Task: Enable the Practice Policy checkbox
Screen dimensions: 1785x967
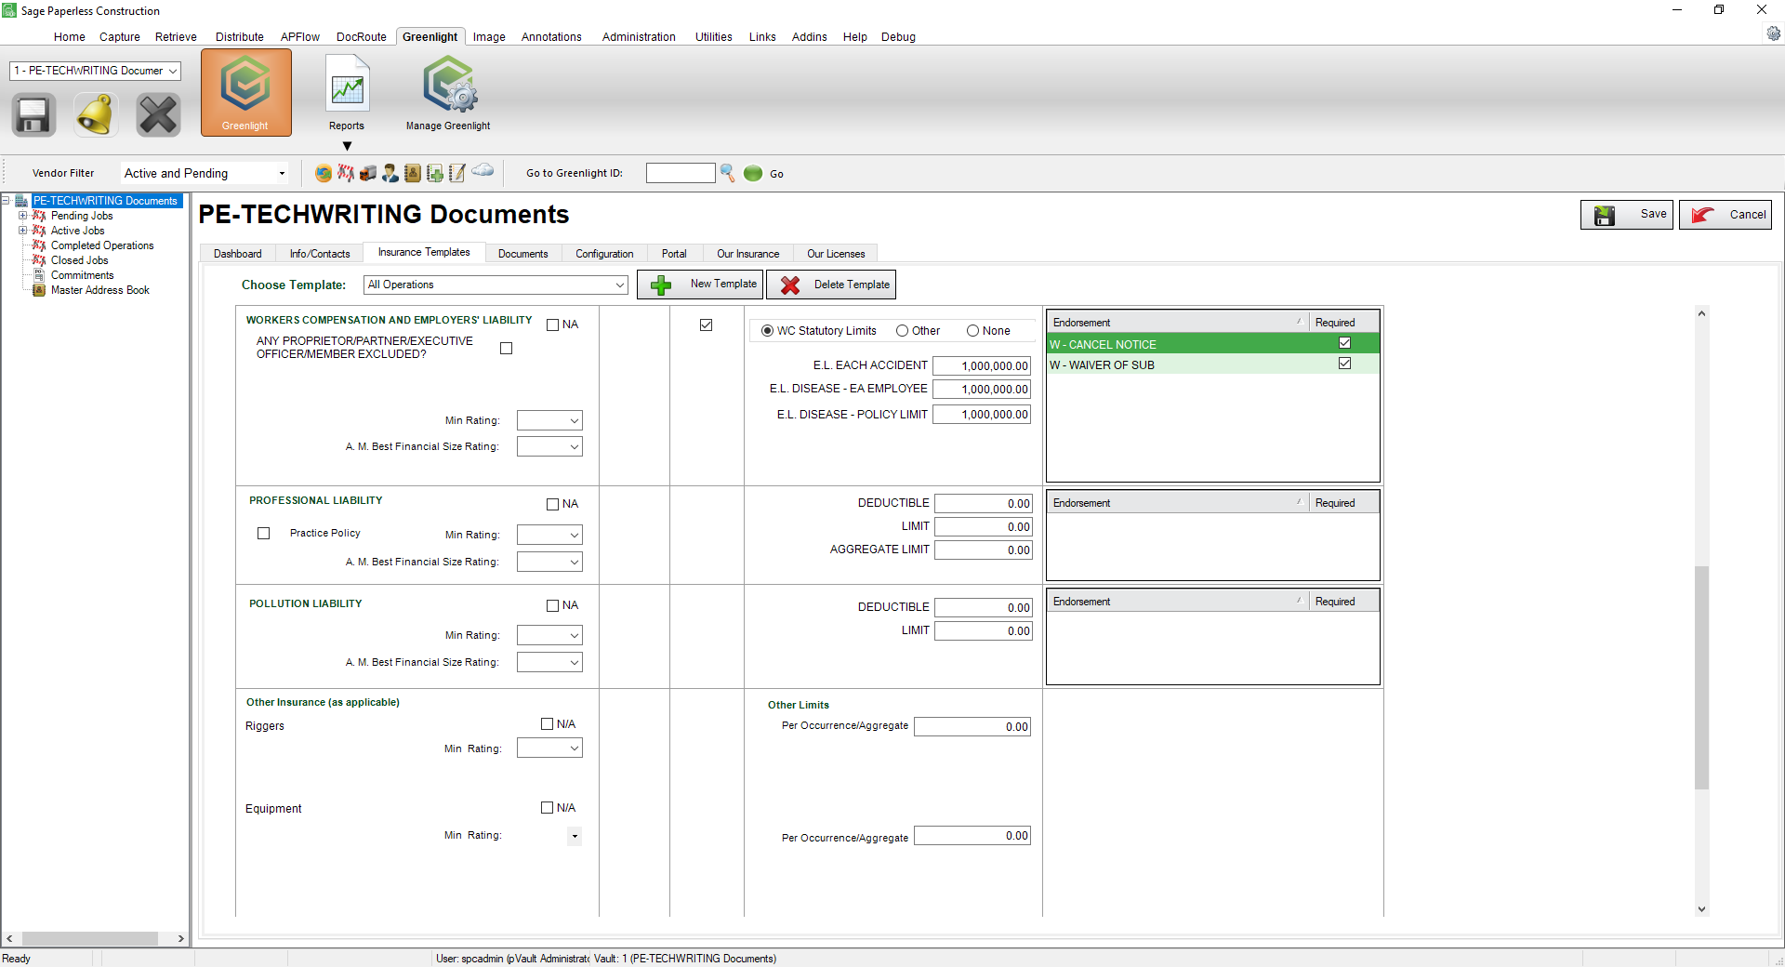Action: coord(264,533)
